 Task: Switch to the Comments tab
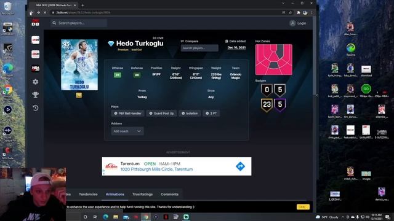pos(169,194)
